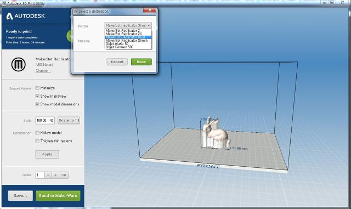Choose Objet Alaris 30 printer

(128, 44)
